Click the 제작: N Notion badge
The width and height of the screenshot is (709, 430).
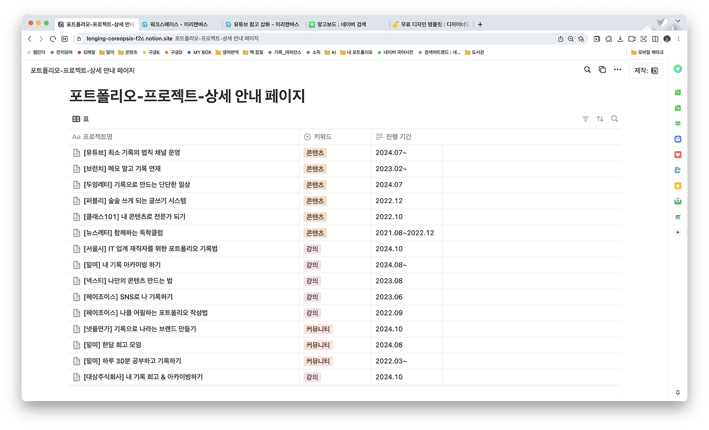tap(646, 70)
